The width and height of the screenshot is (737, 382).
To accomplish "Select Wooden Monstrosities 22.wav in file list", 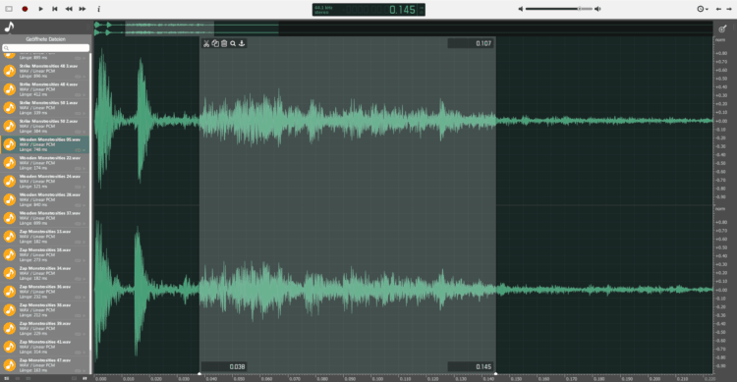I will coord(45,163).
